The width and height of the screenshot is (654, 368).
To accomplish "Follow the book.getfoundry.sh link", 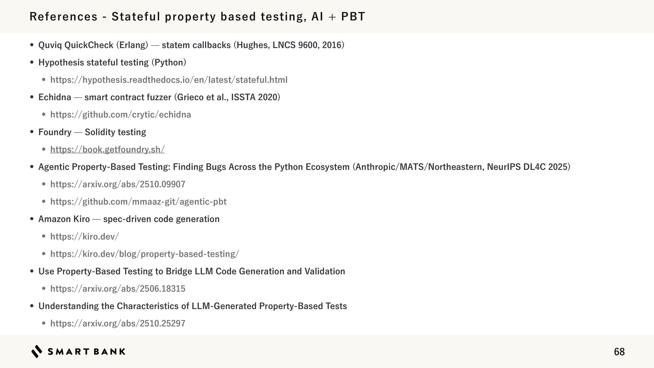I will coord(107,149).
